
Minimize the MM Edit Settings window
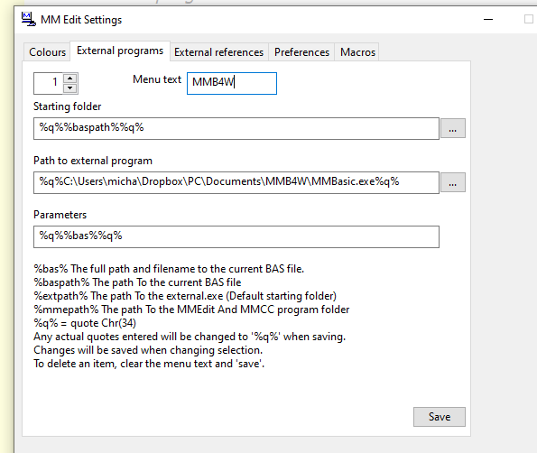pyautogui.click(x=488, y=20)
